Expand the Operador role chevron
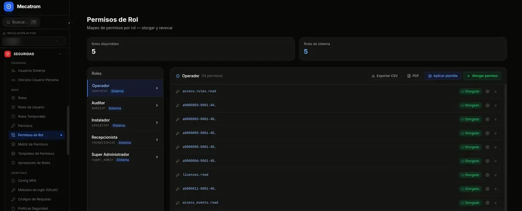This screenshot has height=211, width=522. 157,88
